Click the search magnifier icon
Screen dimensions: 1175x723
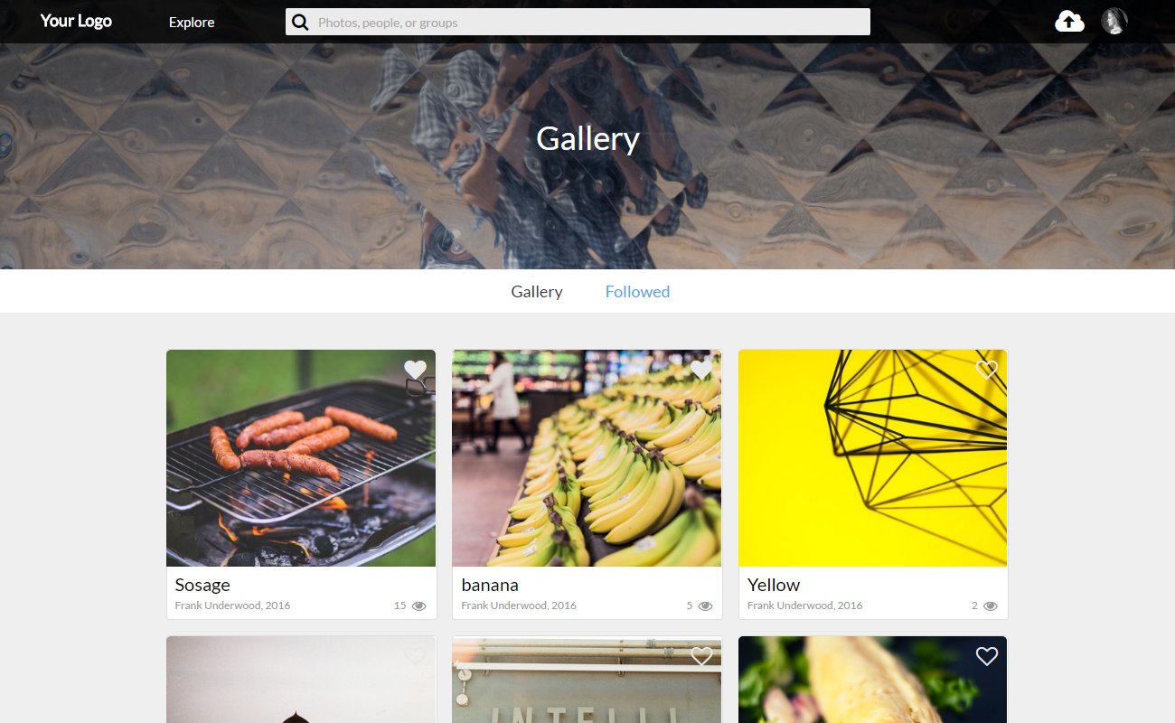(x=300, y=22)
